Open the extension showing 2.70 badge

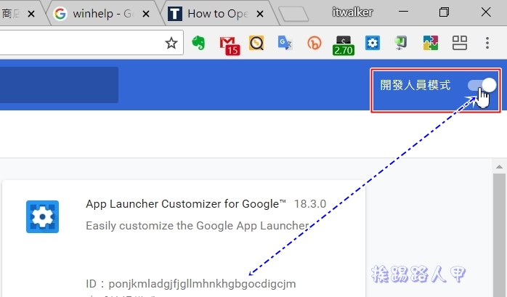[344, 46]
